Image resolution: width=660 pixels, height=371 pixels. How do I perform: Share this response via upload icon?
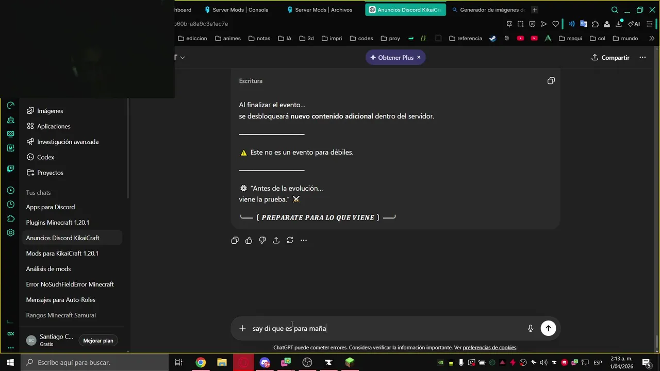(276, 240)
